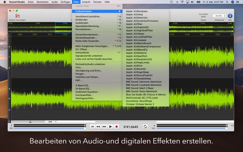Open the Ansicht menu
The width and height of the screenshot is (243, 152).
tap(86, 2)
